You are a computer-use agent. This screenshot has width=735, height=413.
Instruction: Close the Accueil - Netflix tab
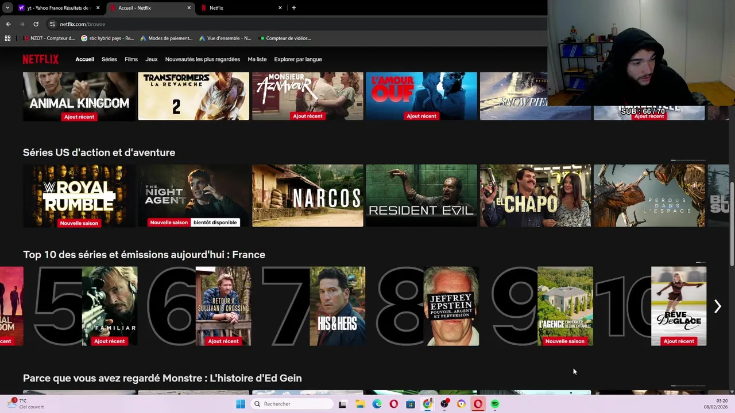pyautogui.click(x=189, y=8)
